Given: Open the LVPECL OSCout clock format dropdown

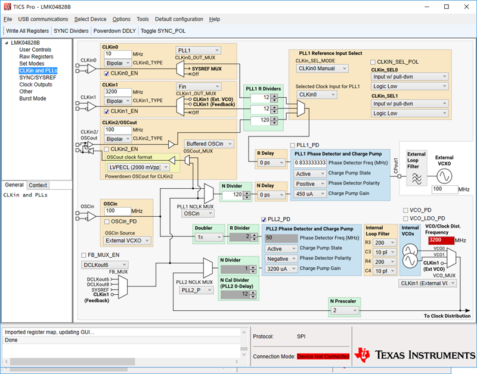Looking at the screenshot, I should (138, 167).
